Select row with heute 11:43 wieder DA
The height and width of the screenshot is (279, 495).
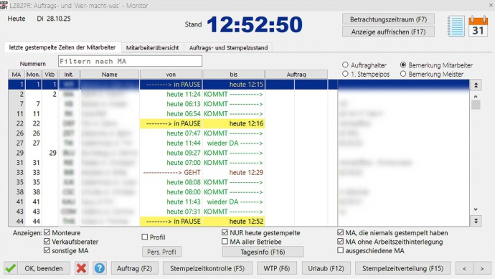239,202
